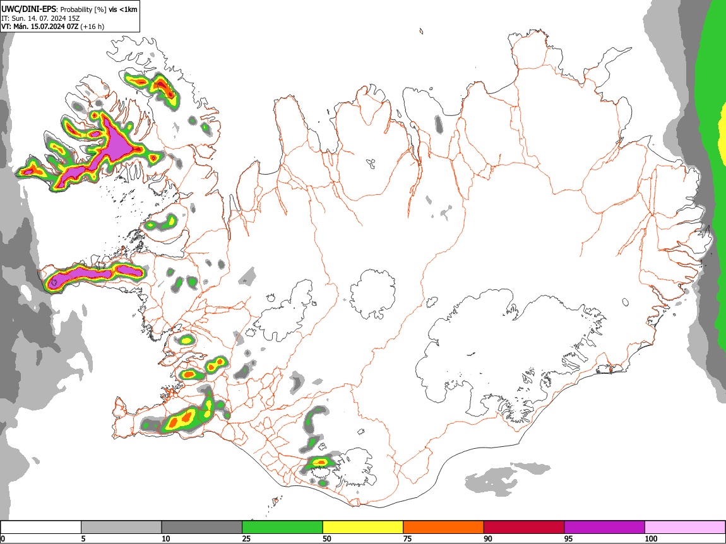
Task: Click the 'UWC/DINI-EPS' title text
Action: pos(28,9)
